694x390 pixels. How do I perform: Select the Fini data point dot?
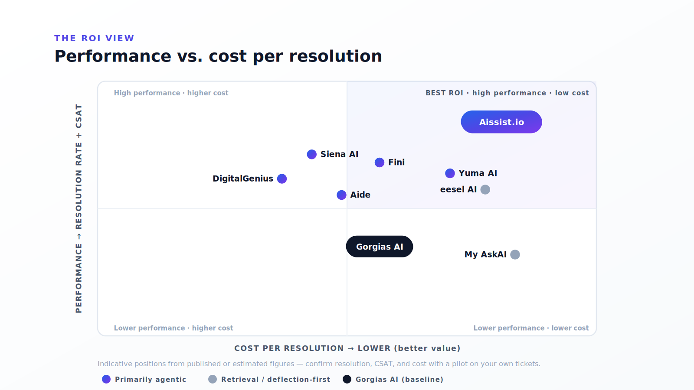tap(380, 162)
